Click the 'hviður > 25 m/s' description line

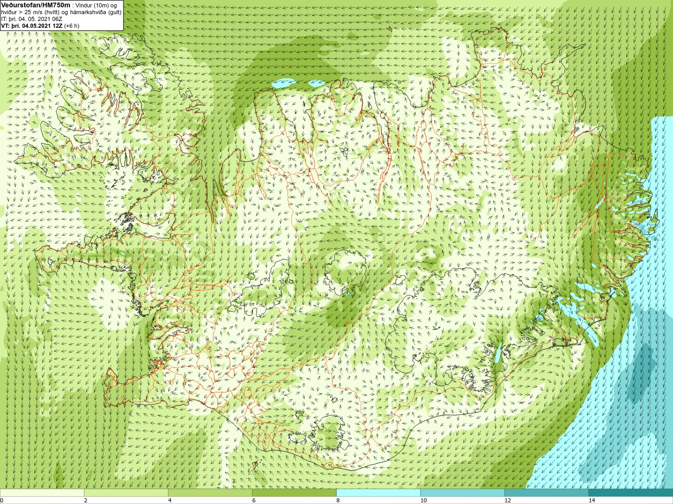(61, 12)
